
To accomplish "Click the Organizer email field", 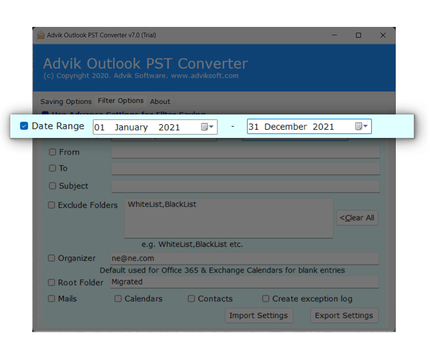I will 244,259.
